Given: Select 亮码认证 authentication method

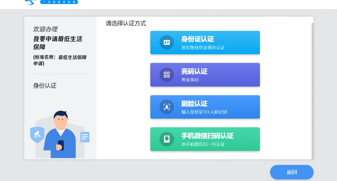Looking at the screenshot, I should tap(205, 75).
